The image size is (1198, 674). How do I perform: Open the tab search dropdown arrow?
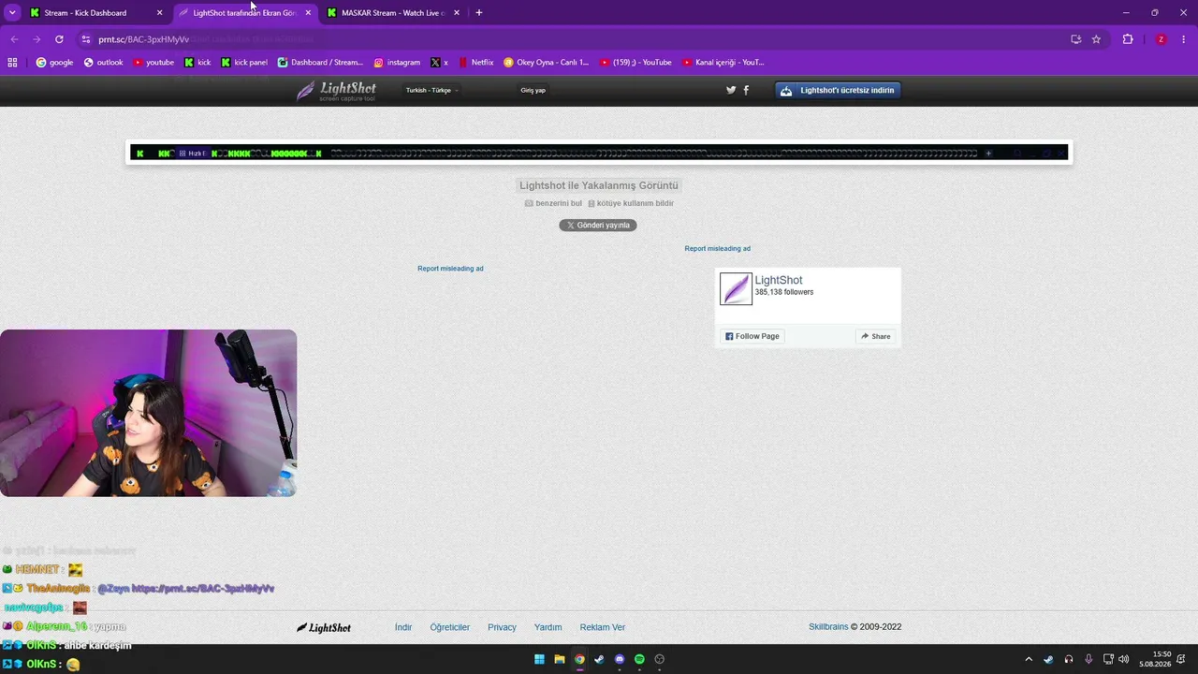click(x=12, y=13)
